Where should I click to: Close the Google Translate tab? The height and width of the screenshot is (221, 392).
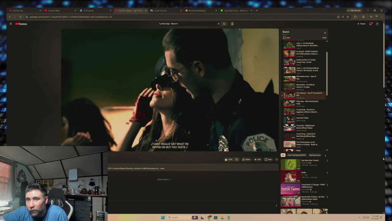tap(181, 10)
